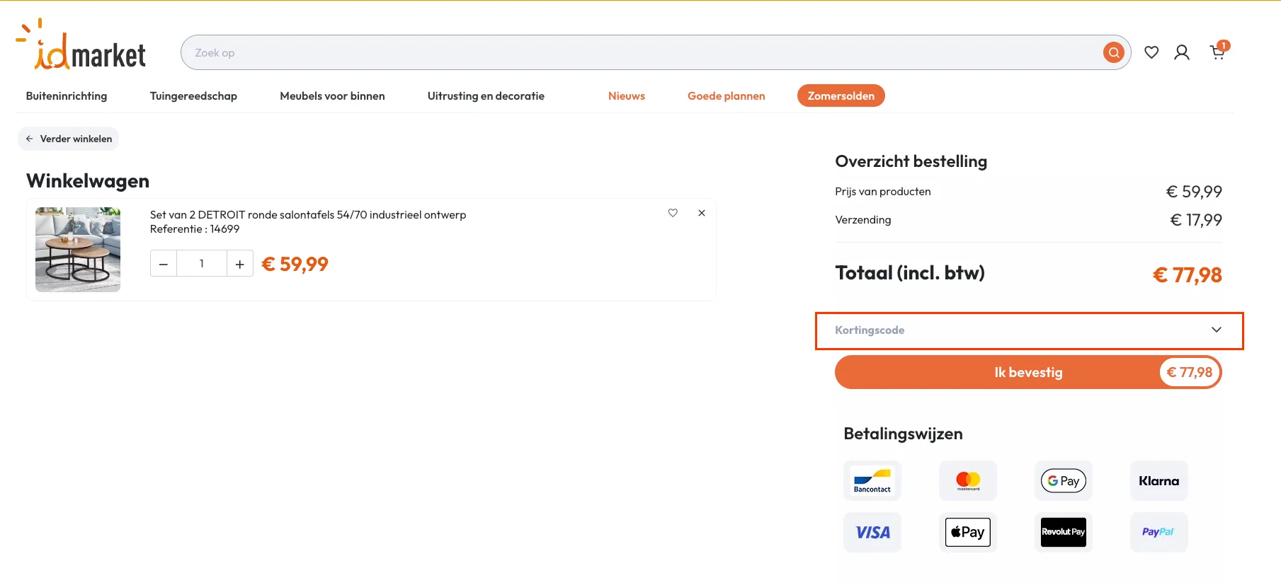Image resolution: width=1281 pixels, height=585 pixels.
Task: Click the Prijs van producten label
Action: 883,192
